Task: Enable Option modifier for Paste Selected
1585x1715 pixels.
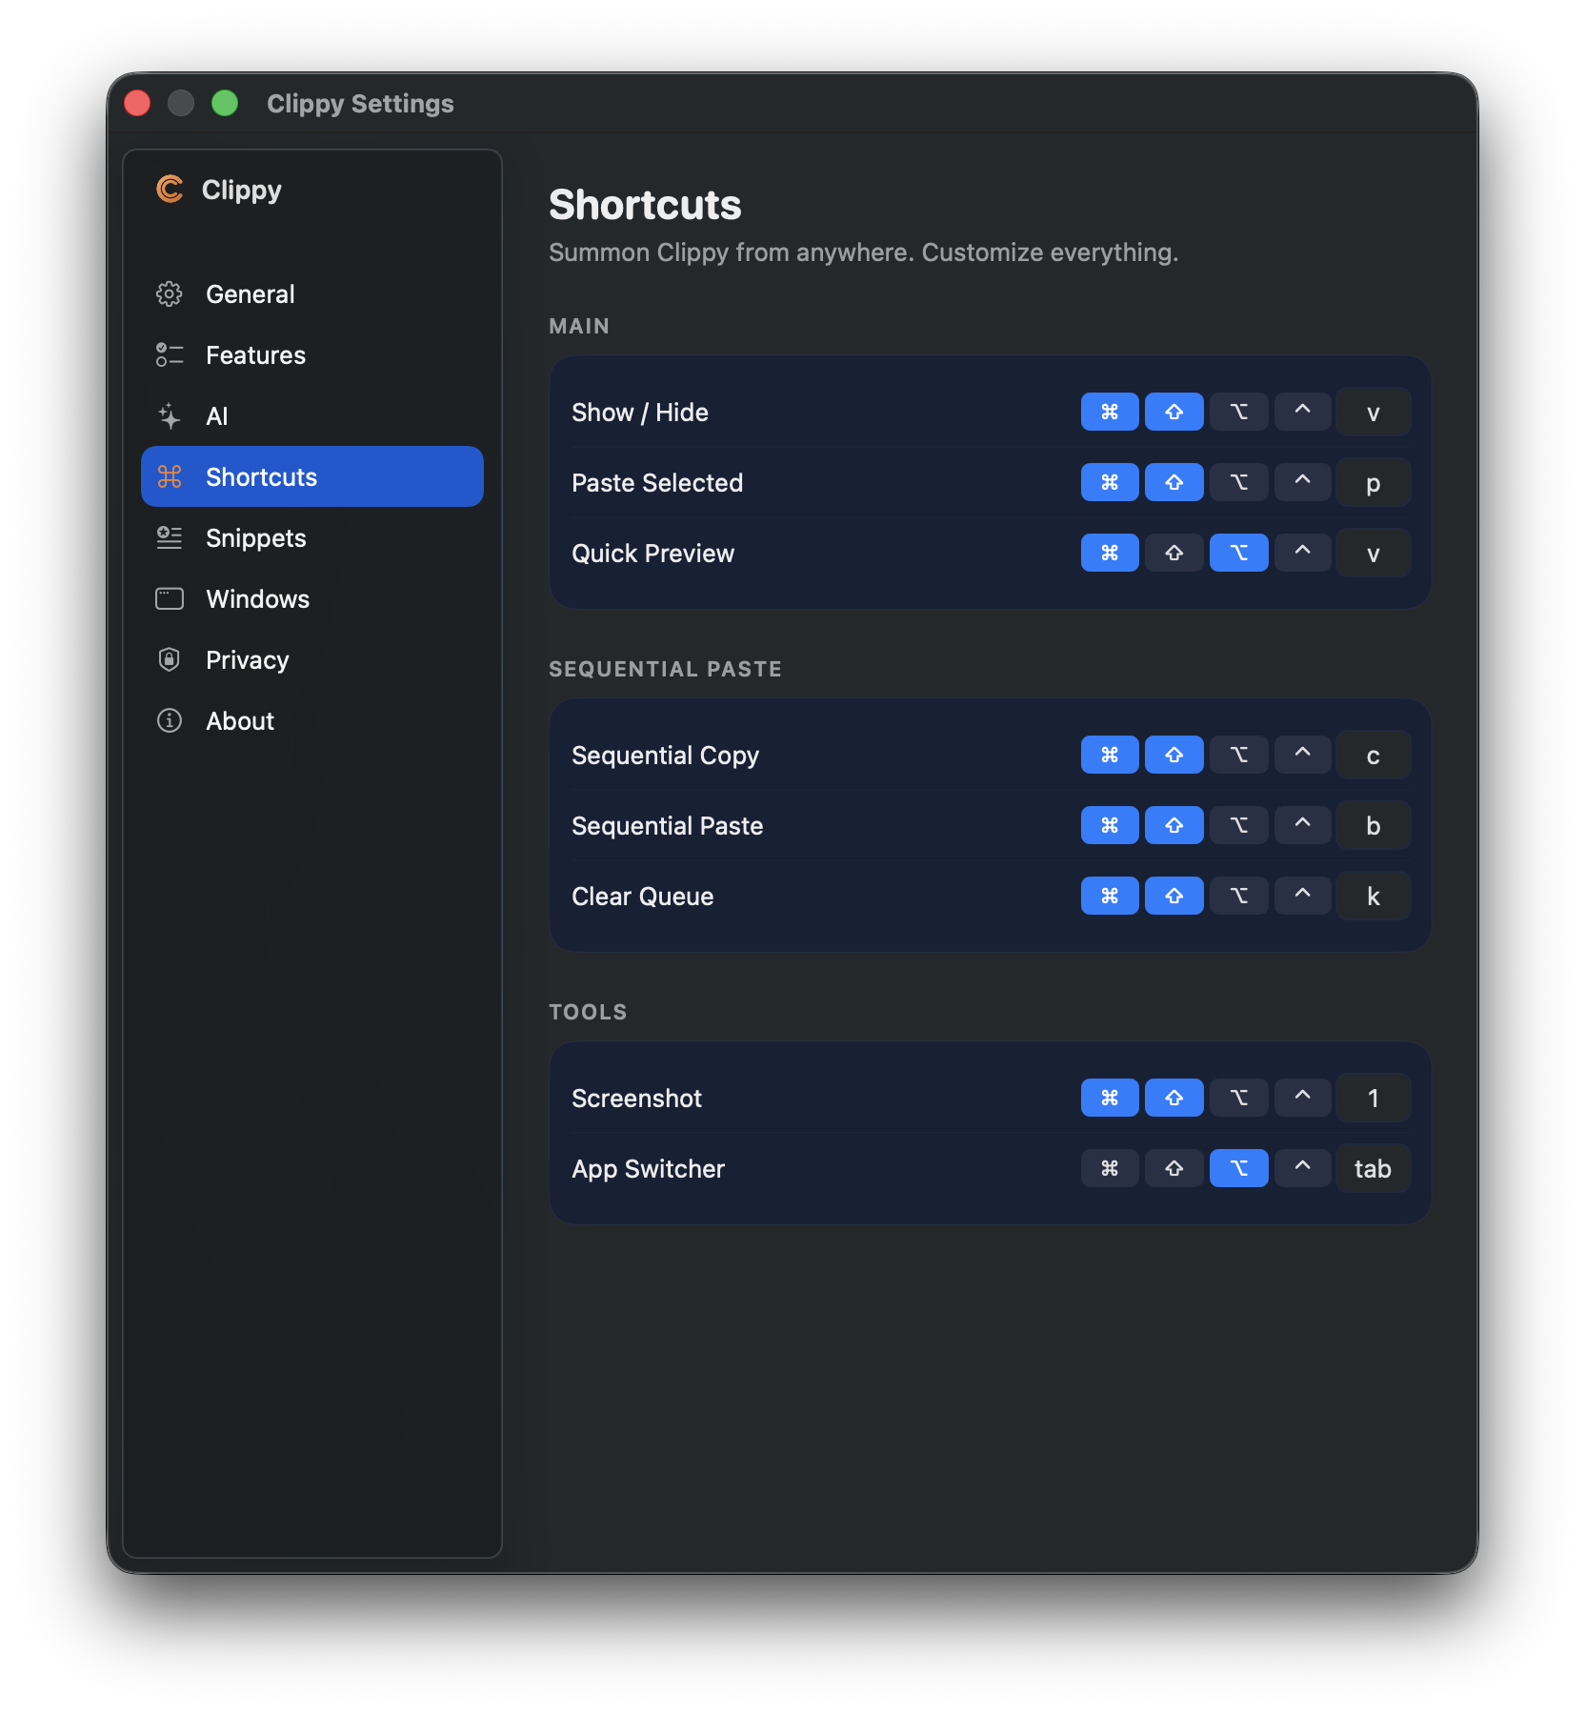Action: click(x=1239, y=483)
